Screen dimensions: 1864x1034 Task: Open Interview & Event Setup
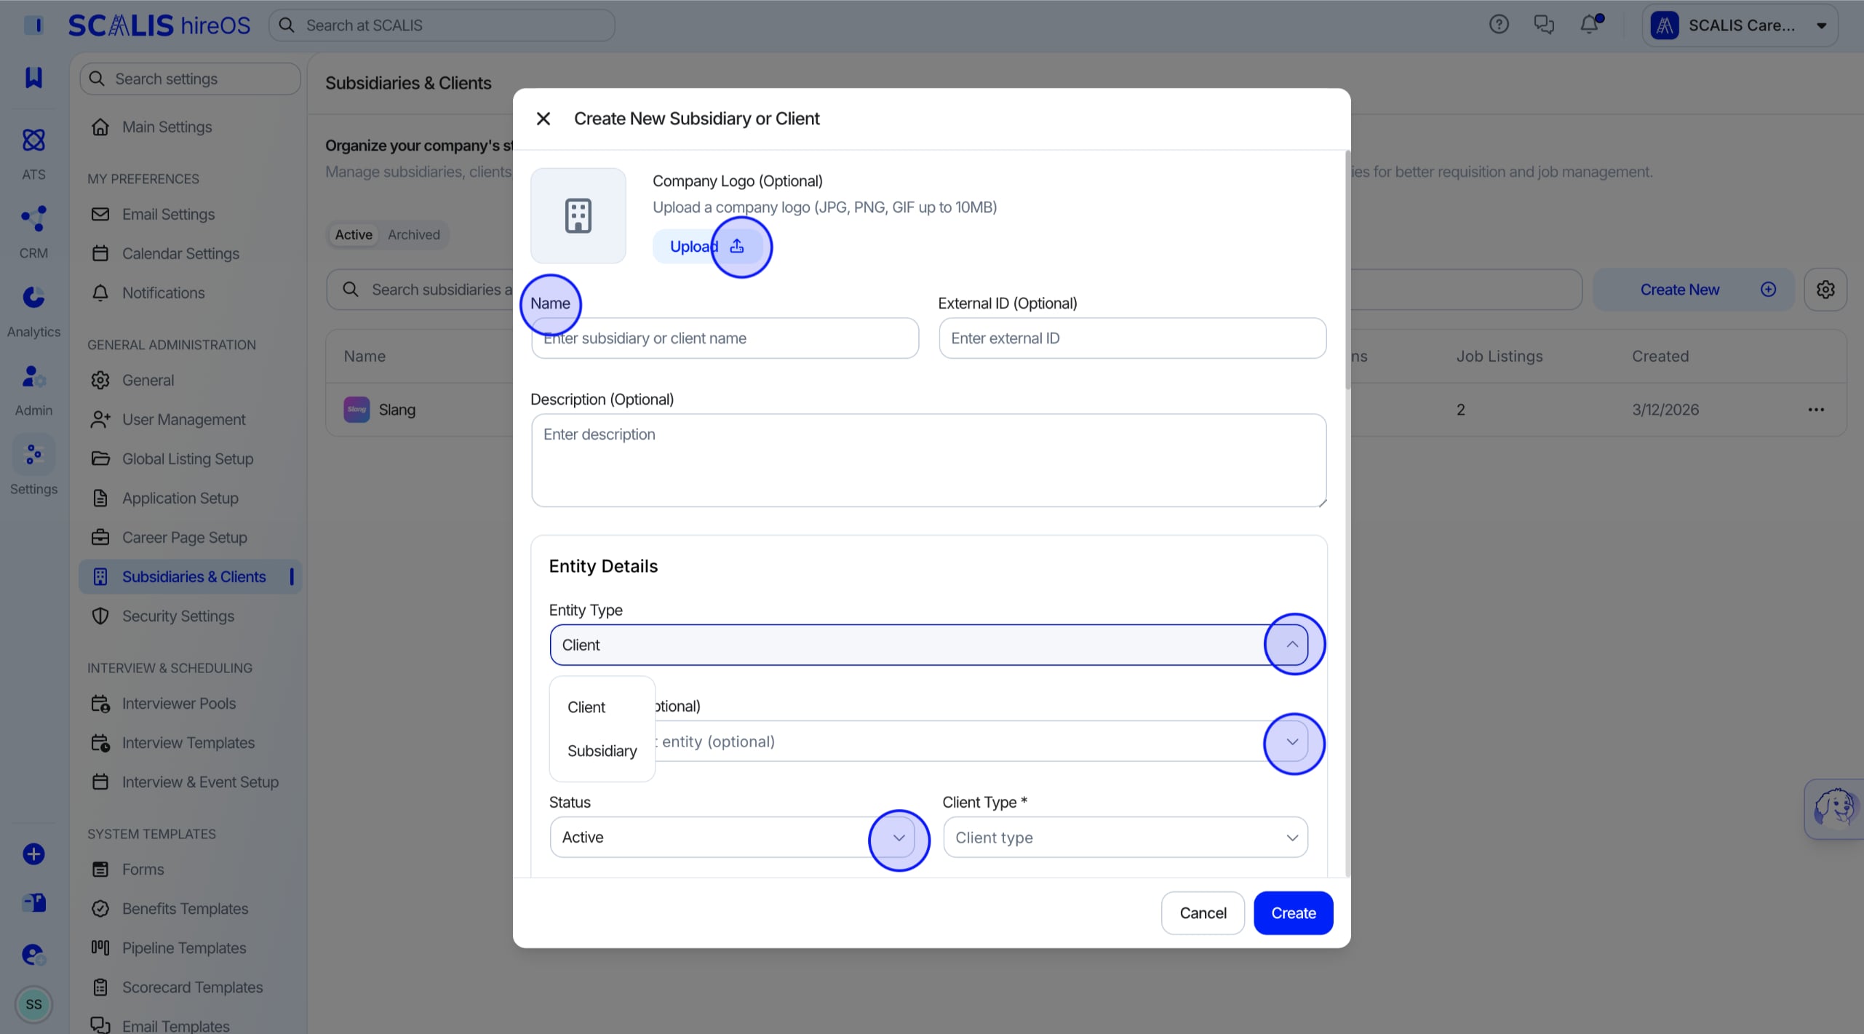(x=190, y=782)
